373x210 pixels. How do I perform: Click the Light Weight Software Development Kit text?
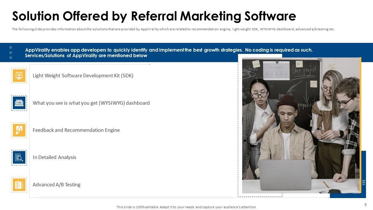pos(83,76)
